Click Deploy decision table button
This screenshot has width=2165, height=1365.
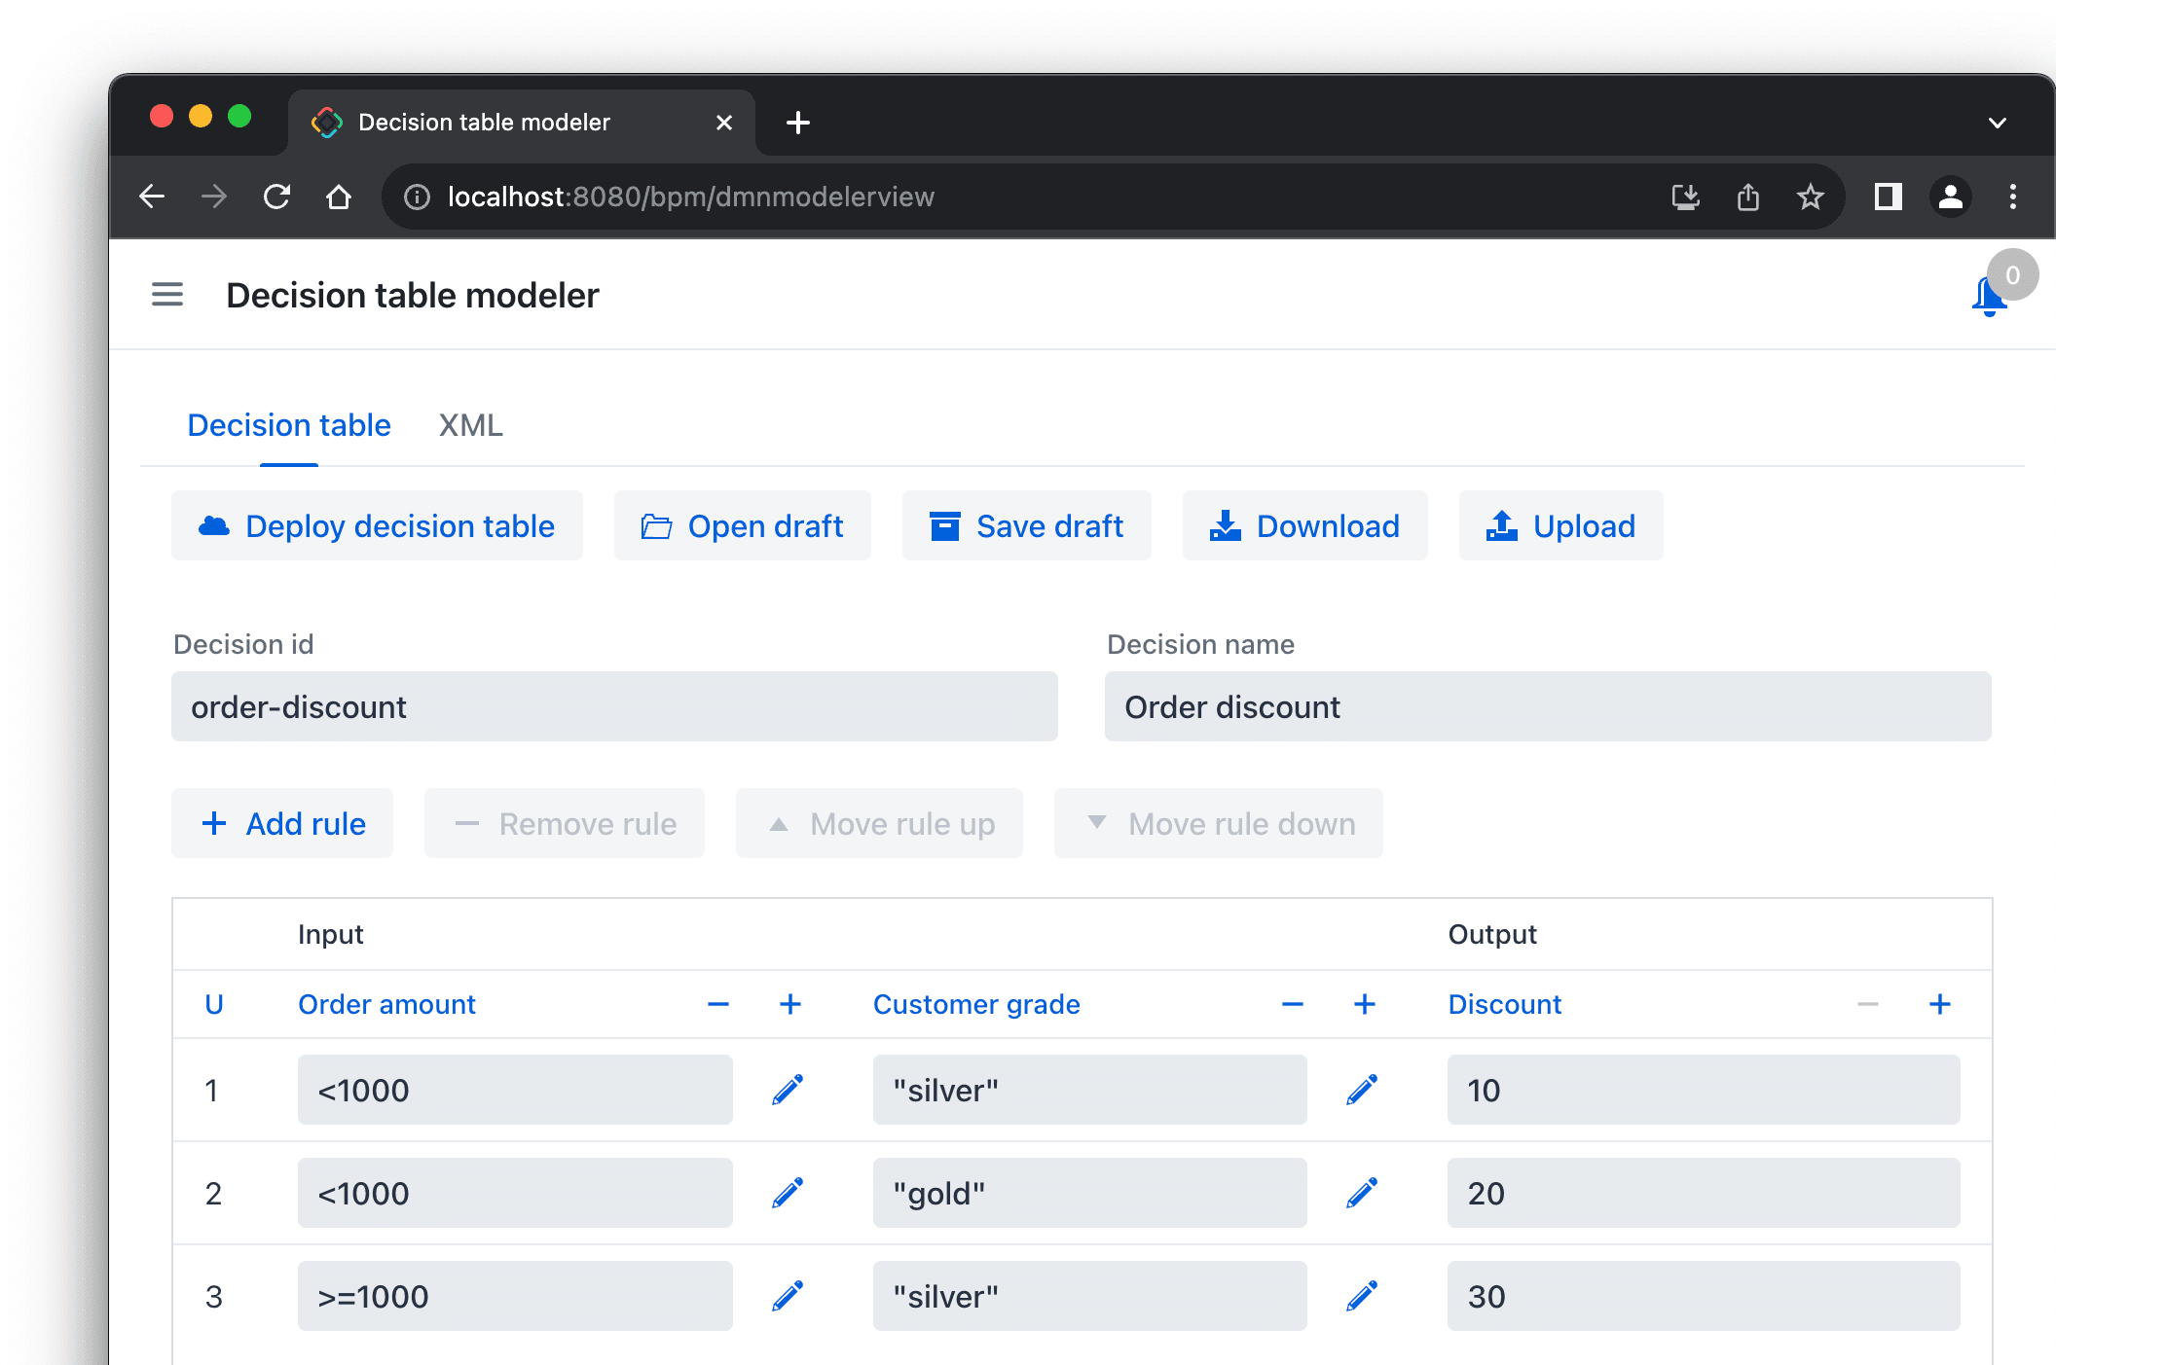[377, 526]
